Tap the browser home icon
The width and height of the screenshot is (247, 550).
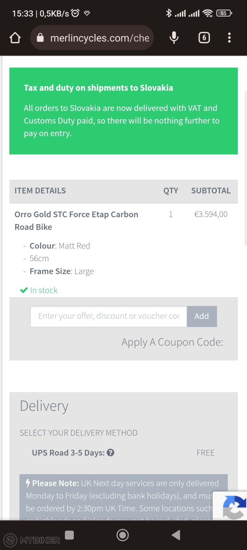15,38
